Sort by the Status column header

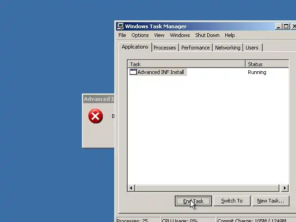[x=267, y=64]
